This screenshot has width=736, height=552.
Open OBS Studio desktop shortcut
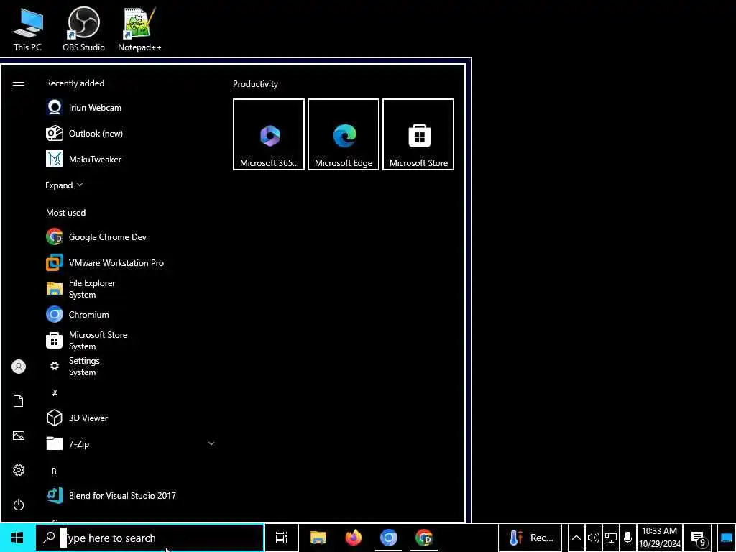(83, 29)
